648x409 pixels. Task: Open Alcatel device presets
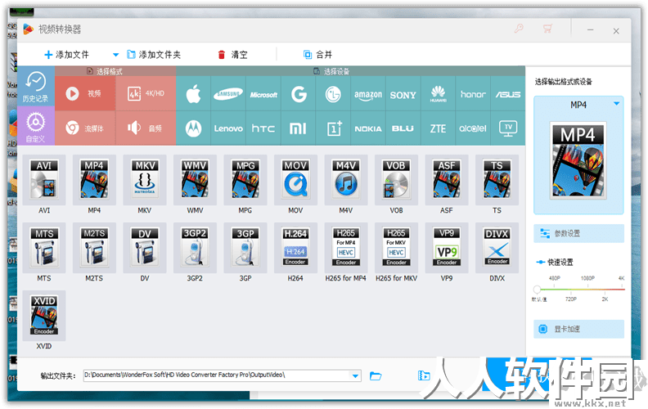coord(473,128)
